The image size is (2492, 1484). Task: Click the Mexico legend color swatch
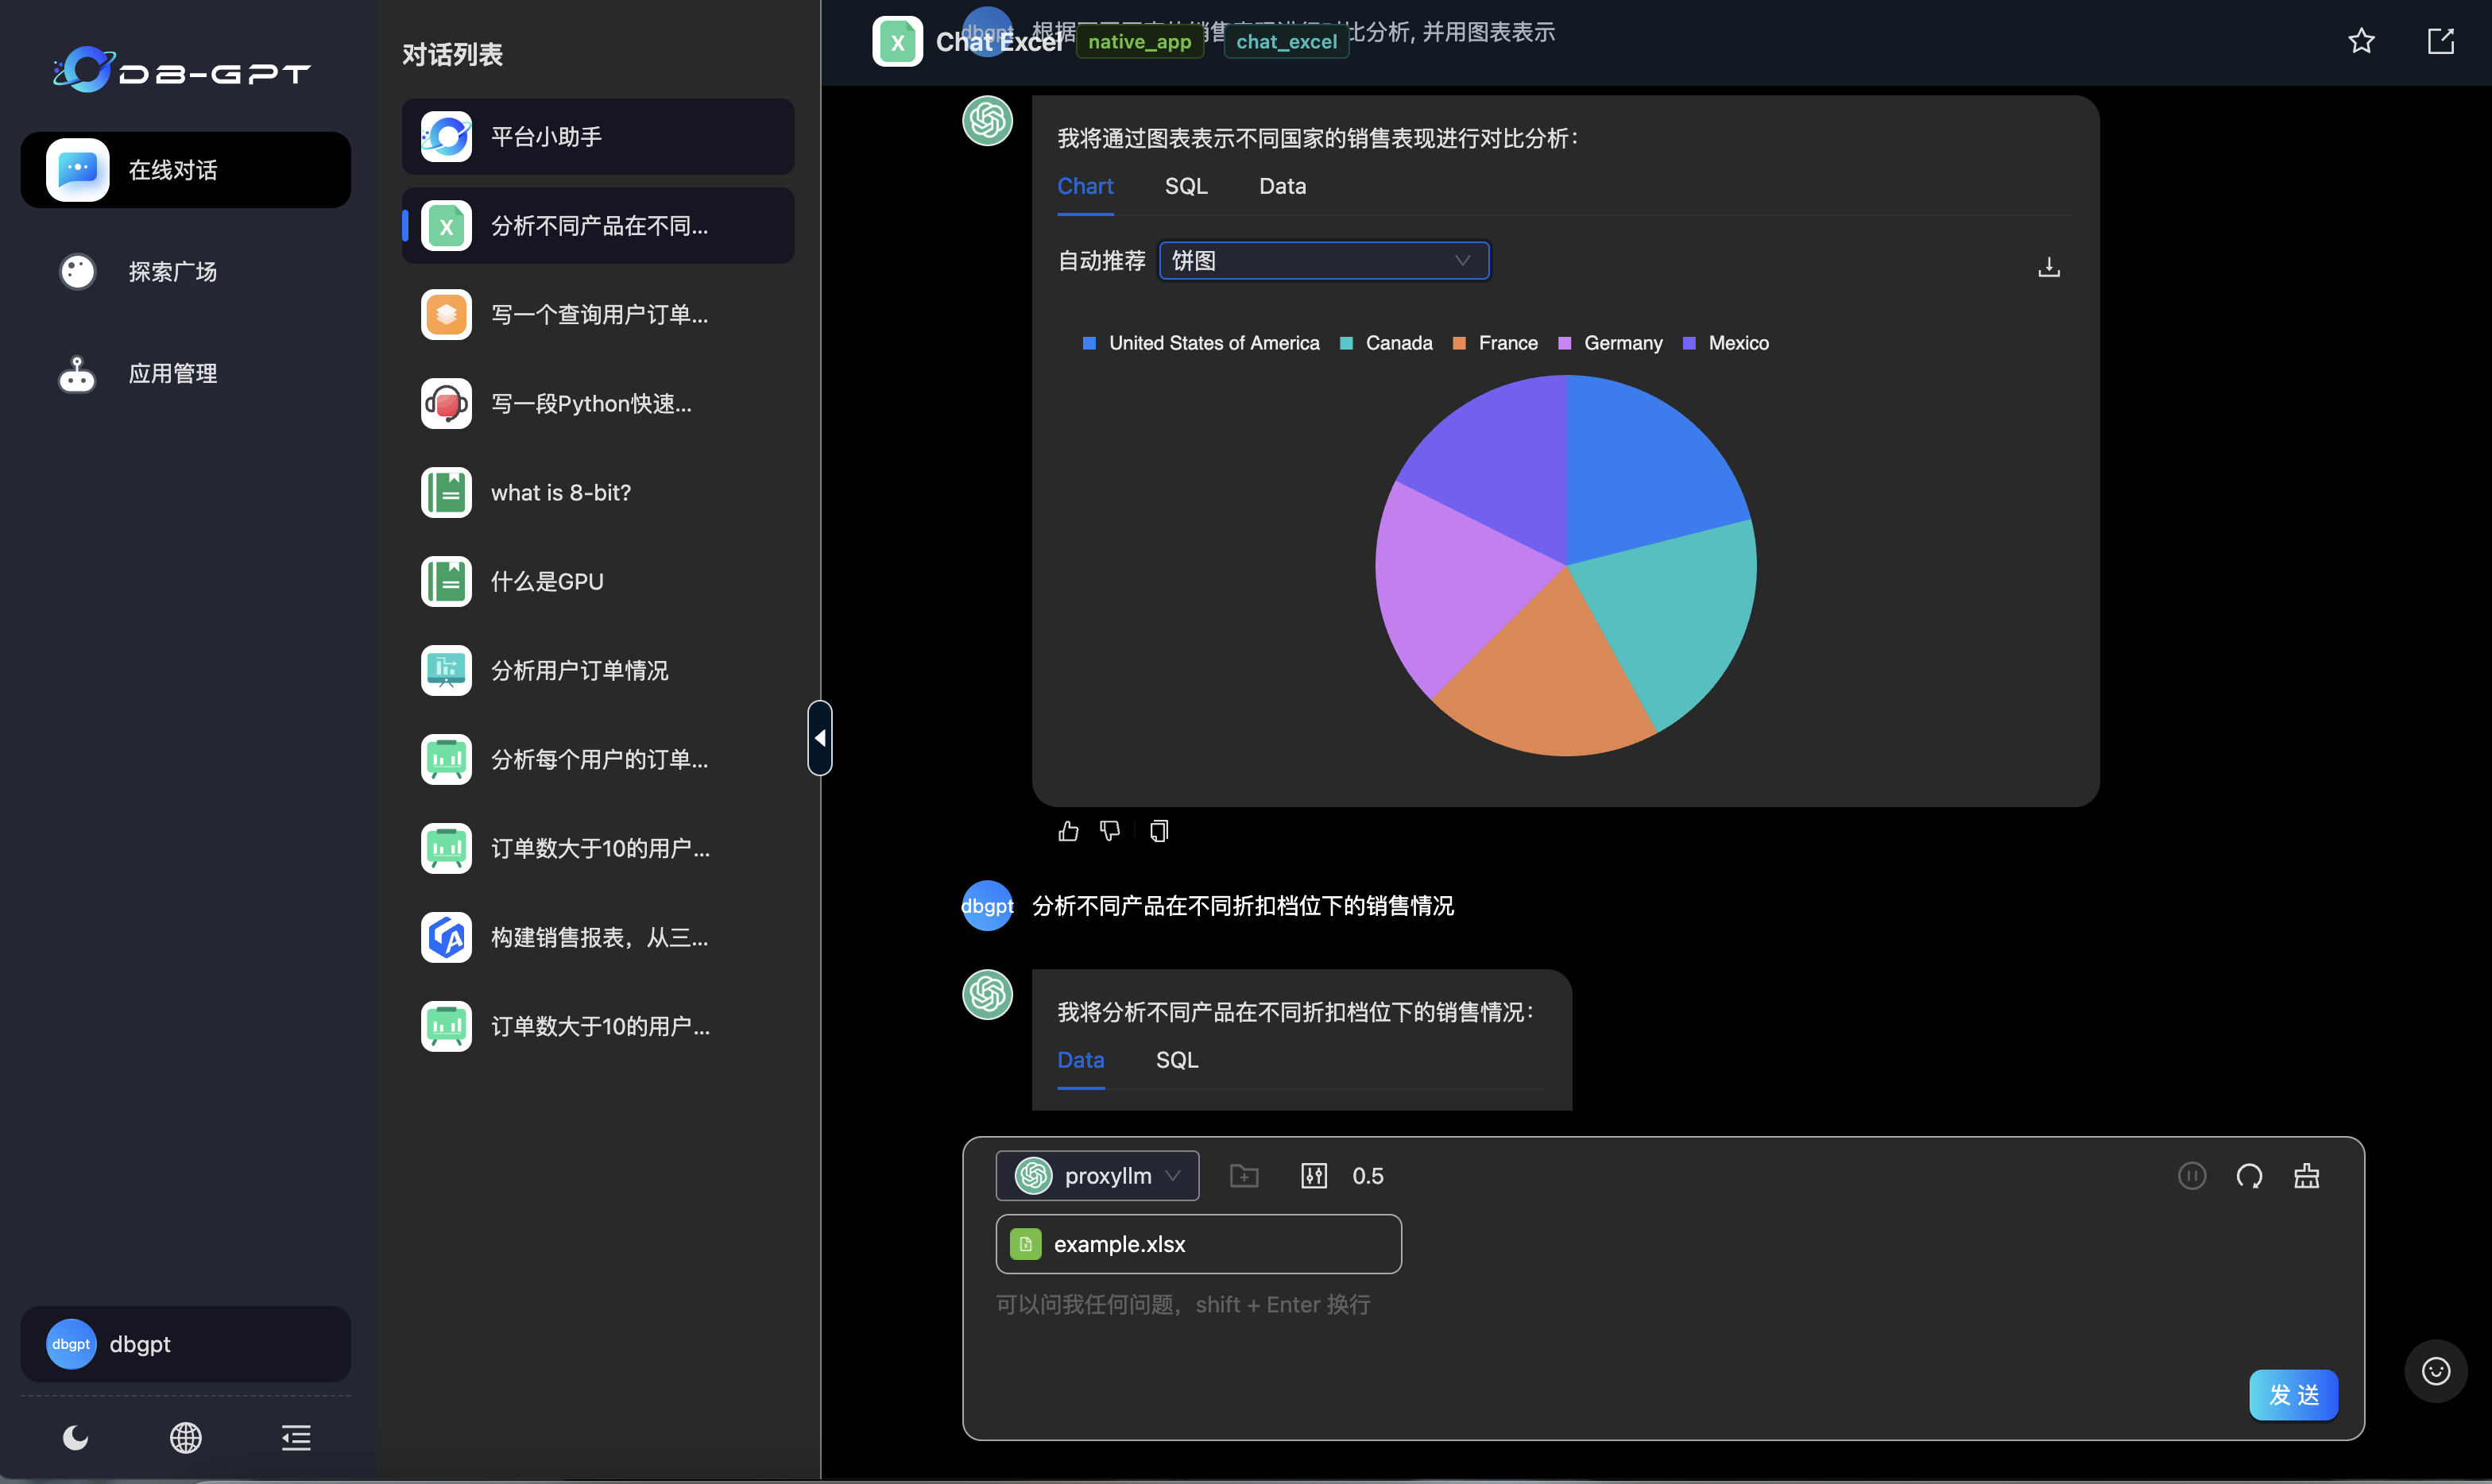click(x=1689, y=343)
